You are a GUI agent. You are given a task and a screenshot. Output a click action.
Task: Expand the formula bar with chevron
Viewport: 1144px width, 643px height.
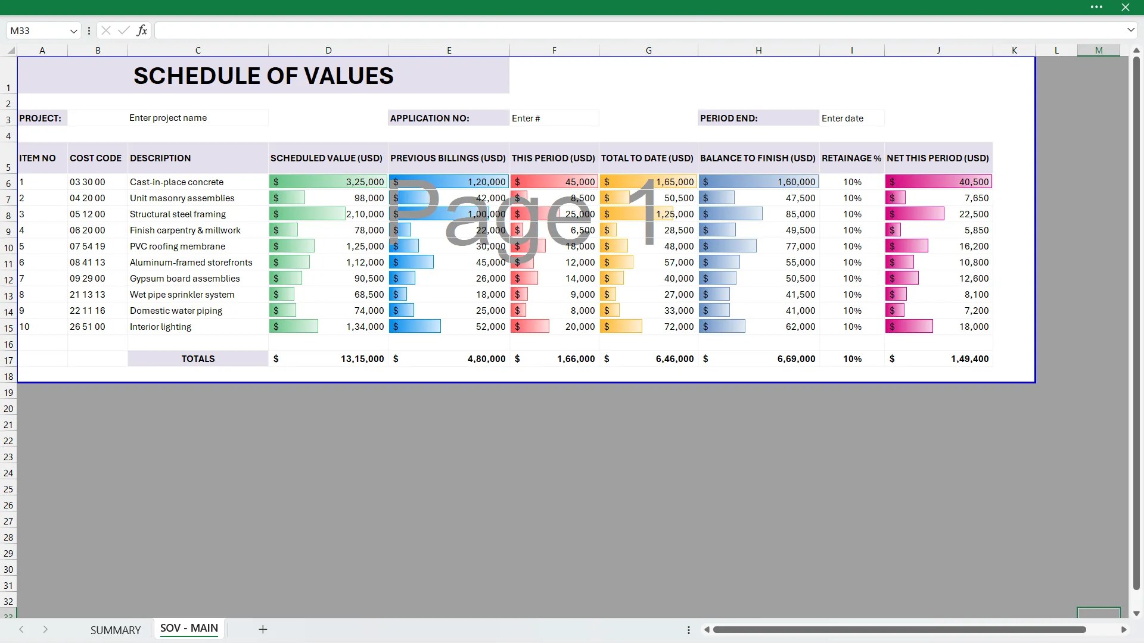1130,30
